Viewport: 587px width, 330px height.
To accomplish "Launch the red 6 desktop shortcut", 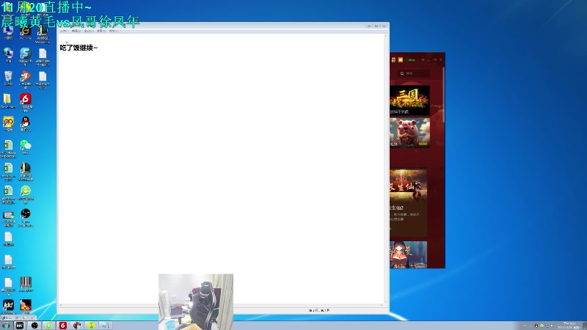I will tap(26, 102).
